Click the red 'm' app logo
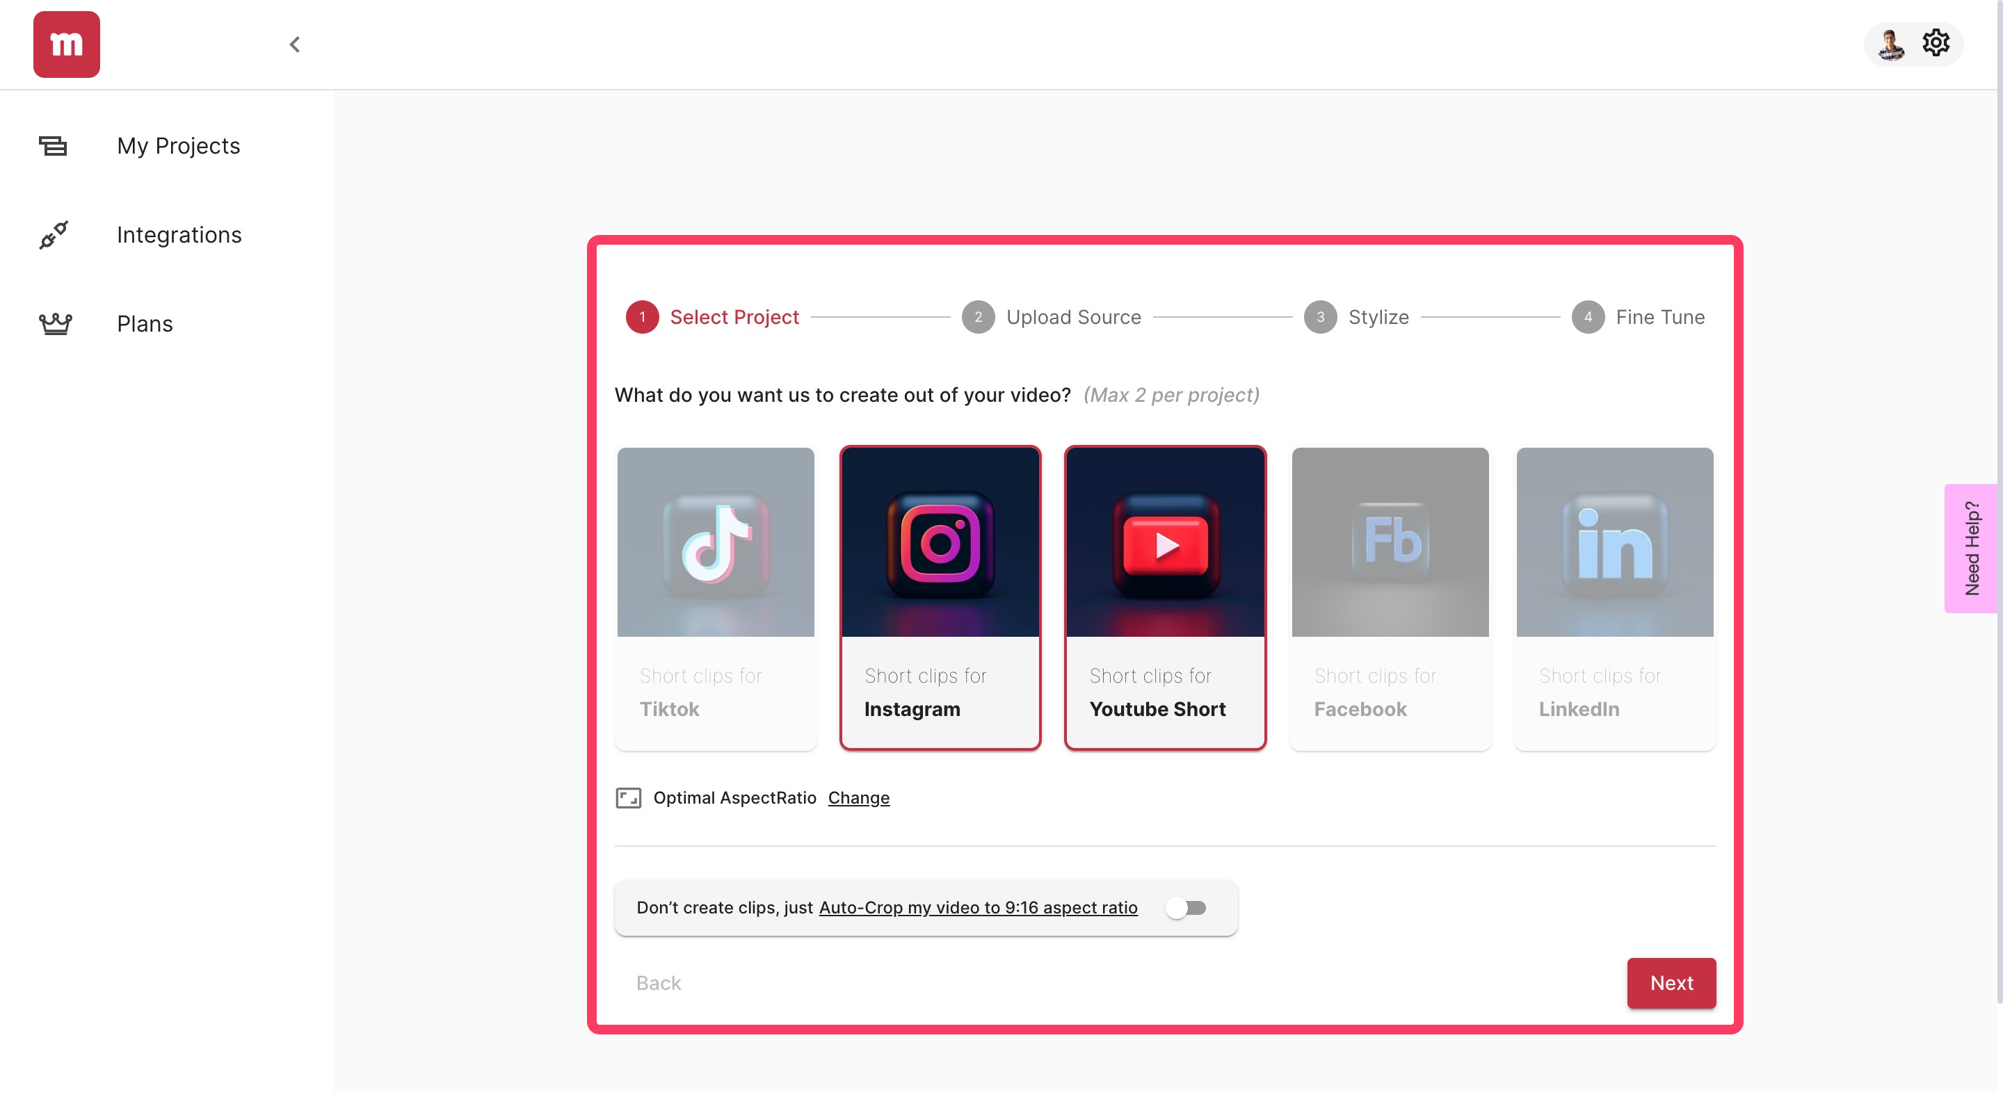 [x=66, y=44]
